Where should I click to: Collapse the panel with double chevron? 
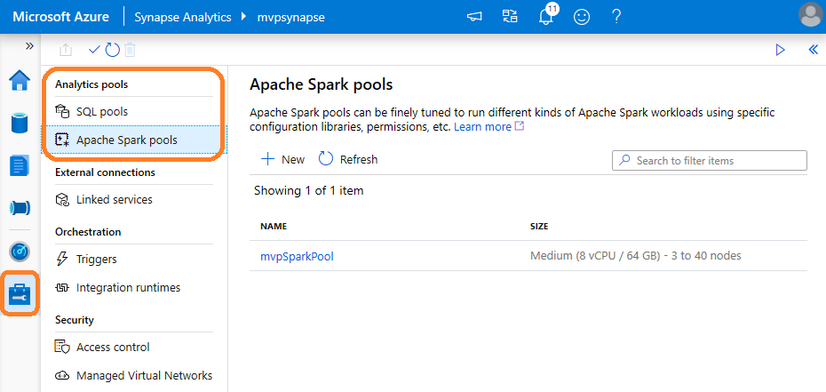point(812,50)
